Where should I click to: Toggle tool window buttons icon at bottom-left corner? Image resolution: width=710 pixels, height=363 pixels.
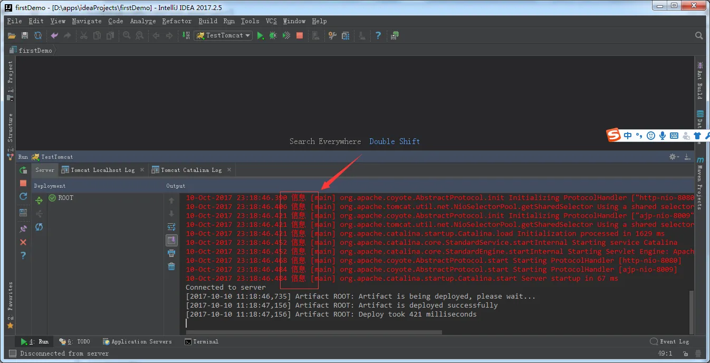[x=12, y=354]
